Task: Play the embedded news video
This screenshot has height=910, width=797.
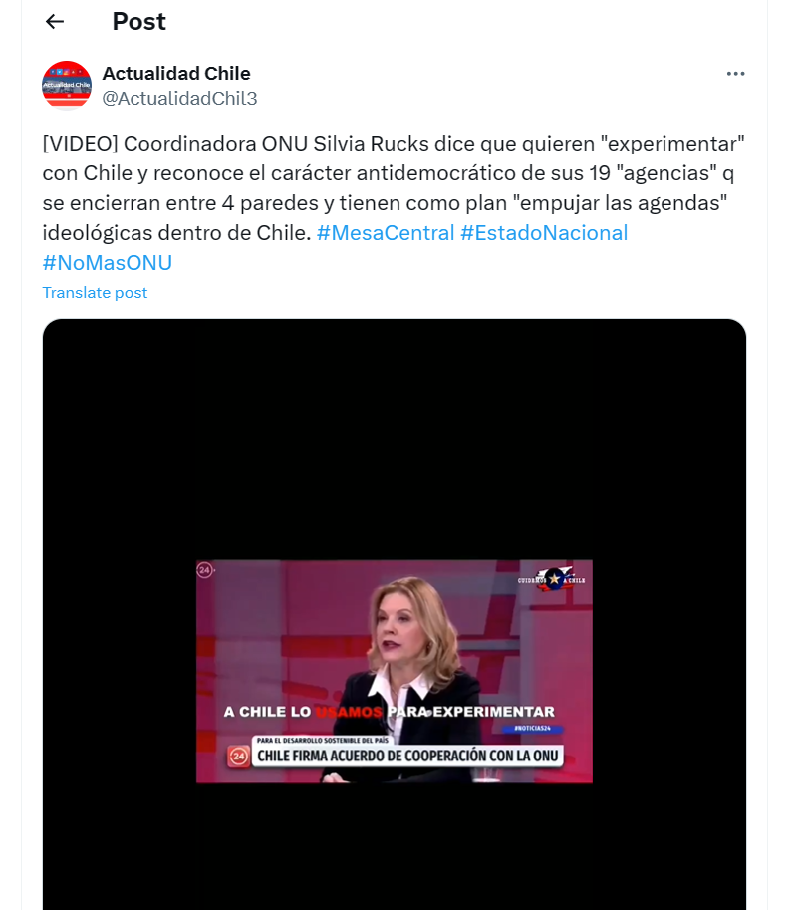Action: [395, 671]
